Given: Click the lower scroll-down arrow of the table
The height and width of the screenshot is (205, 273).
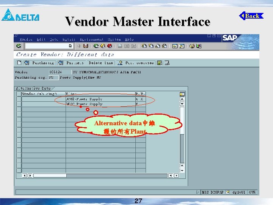Looking at the screenshot, I should [x=182, y=170].
